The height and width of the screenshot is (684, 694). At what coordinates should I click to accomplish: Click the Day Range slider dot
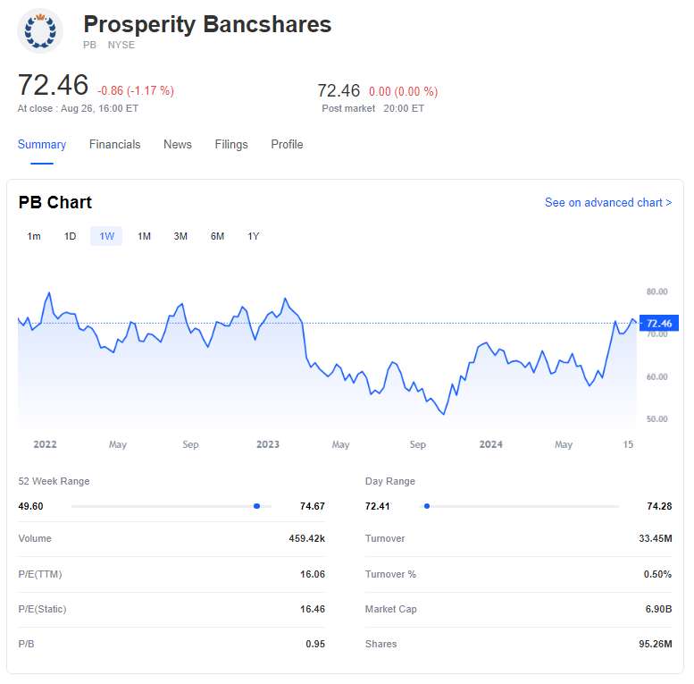click(x=427, y=506)
